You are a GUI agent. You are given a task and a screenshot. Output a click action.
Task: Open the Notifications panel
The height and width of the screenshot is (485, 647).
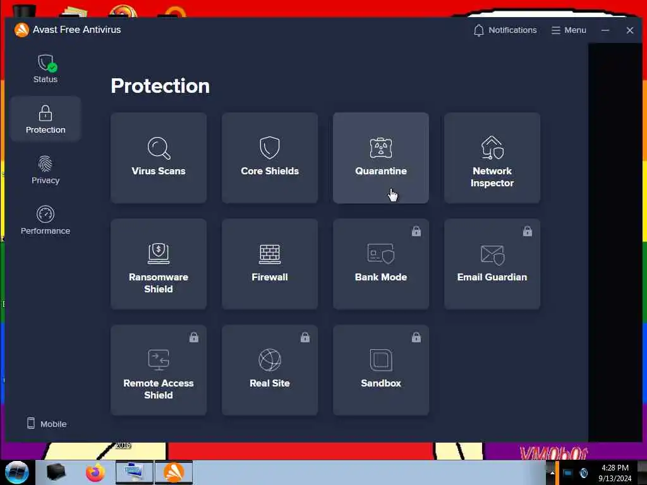(505, 30)
